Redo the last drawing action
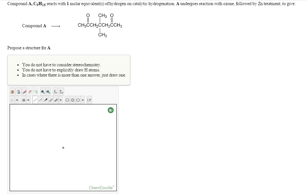This screenshot has height=195, width=307. pyautogui.click(x=36, y=92)
